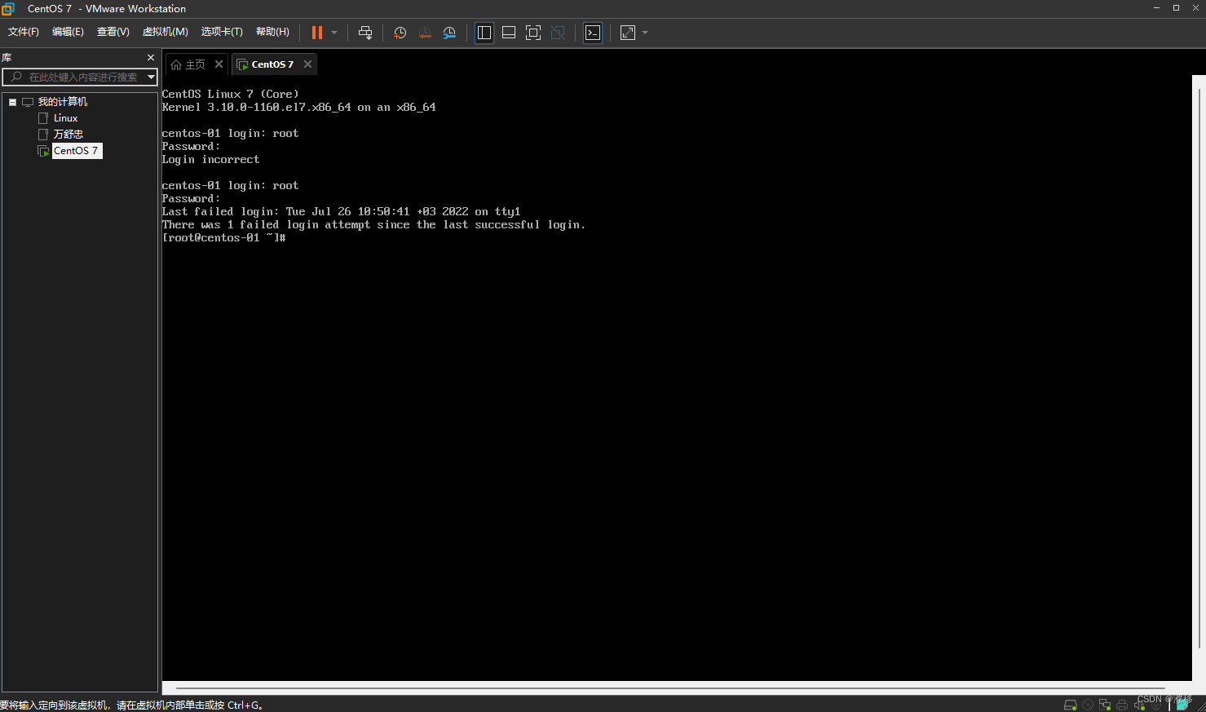Open the 选项卡(T) menu
1206x712 pixels.
pos(222,32)
